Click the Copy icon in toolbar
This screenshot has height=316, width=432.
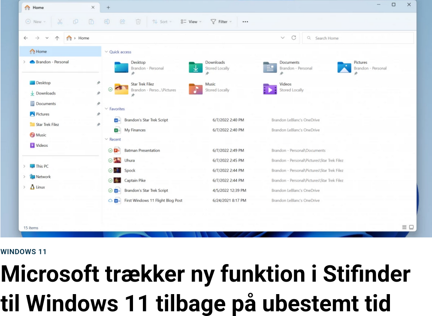pos(76,21)
